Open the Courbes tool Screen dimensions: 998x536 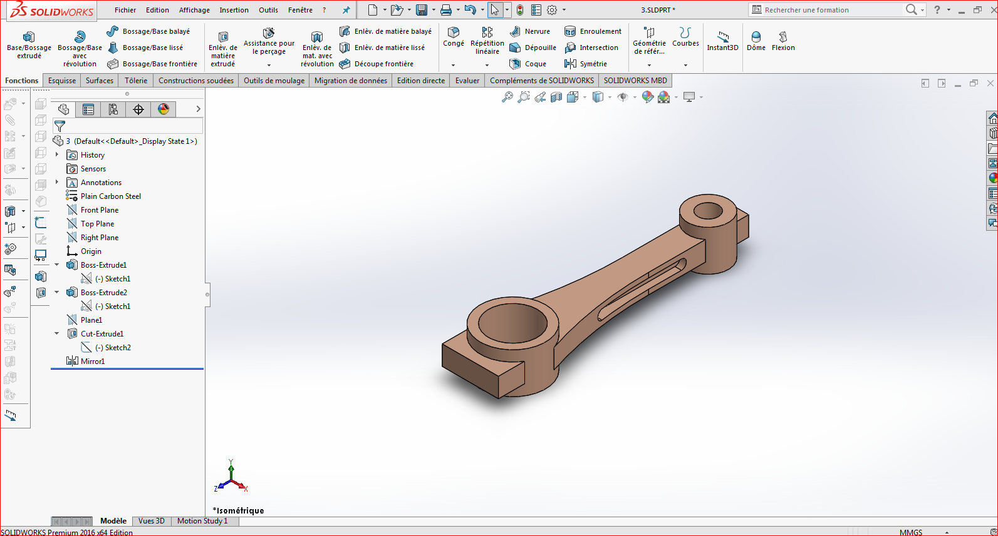685,37
